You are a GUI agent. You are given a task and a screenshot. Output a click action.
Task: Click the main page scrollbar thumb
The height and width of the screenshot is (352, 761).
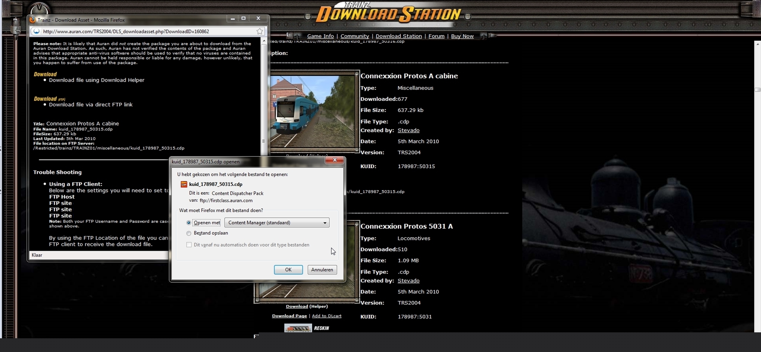pyautogui.click(x=758, y=90)
